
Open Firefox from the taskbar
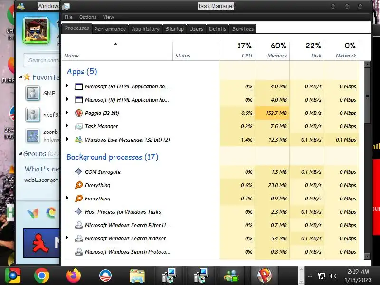[x=74, y=275]
